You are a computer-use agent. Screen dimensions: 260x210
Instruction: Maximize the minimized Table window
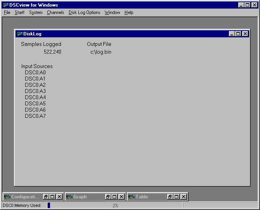[x=177, y=197]
